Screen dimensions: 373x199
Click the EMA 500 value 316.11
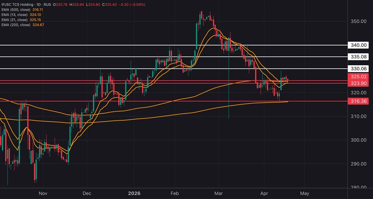(37, 10)
